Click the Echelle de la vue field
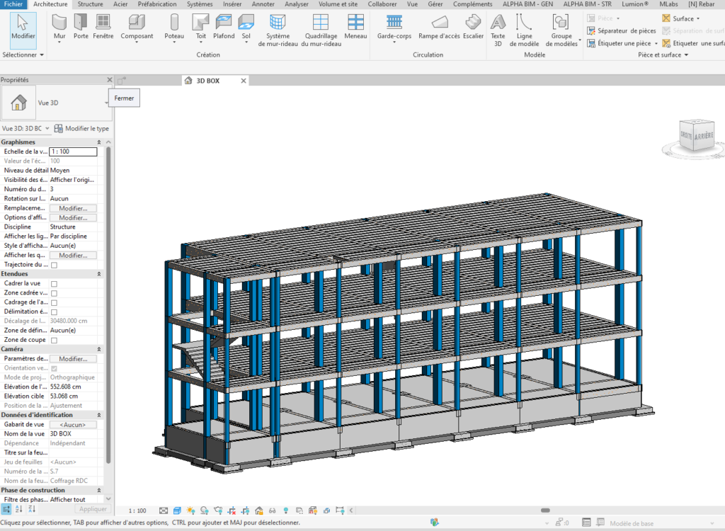 click(x=73, y=152)
